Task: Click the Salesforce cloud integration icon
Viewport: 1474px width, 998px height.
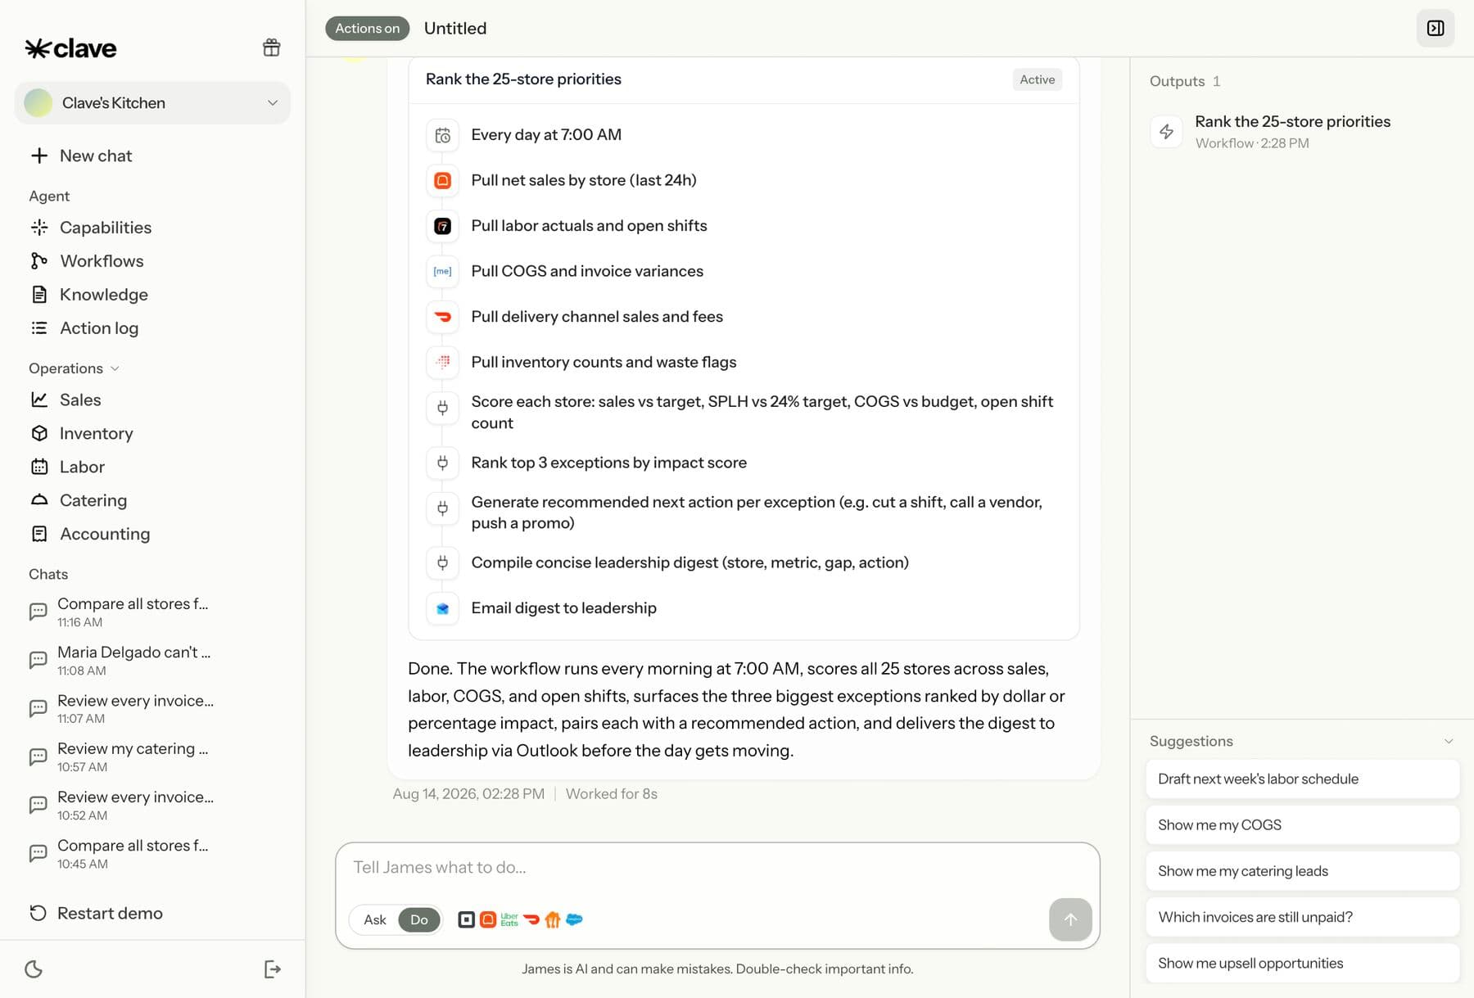Action: point(574,919)
